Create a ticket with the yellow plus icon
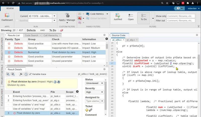 click(87, 110)
